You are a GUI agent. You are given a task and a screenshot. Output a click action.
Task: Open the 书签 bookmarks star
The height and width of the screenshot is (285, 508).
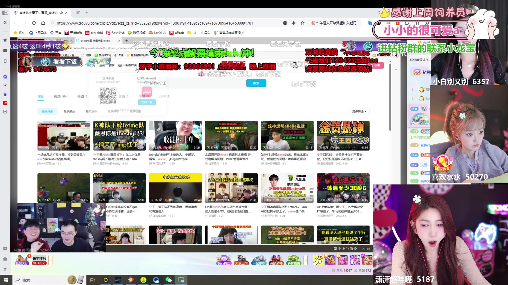click(x=19, y=33)
